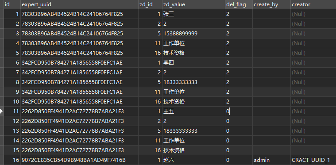Select the cell containing 赵六
Screen dimensions: 336x165
tap(193, 160)
